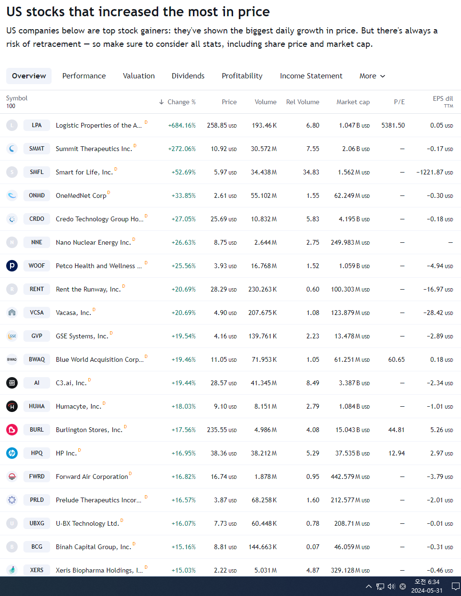461x596 pixels.
Task: Click the Summit Therapeutics logo icon
Action: click(x=12, y=149)
